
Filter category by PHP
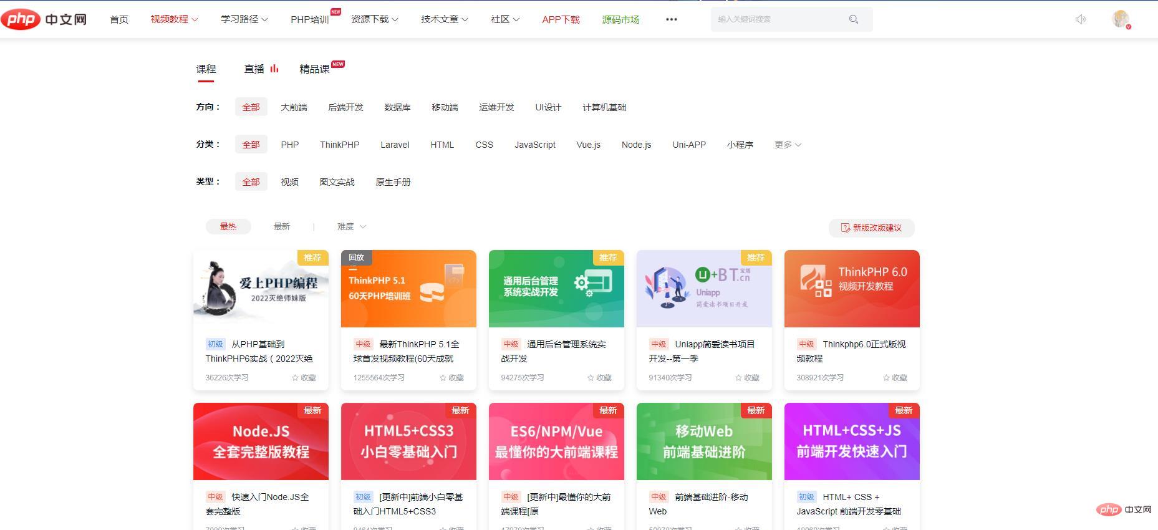pos(290,145)
